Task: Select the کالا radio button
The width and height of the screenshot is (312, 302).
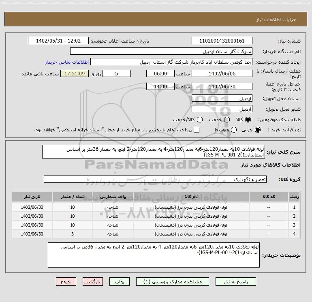Action: (x=248, y=120)
